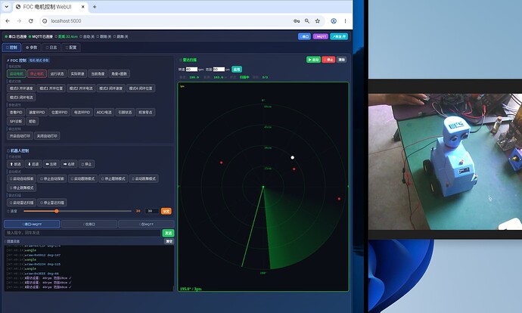The height and width of the screenshot is (313, 522).
Task: Click the command input field
Action: [x=82, y=233]
